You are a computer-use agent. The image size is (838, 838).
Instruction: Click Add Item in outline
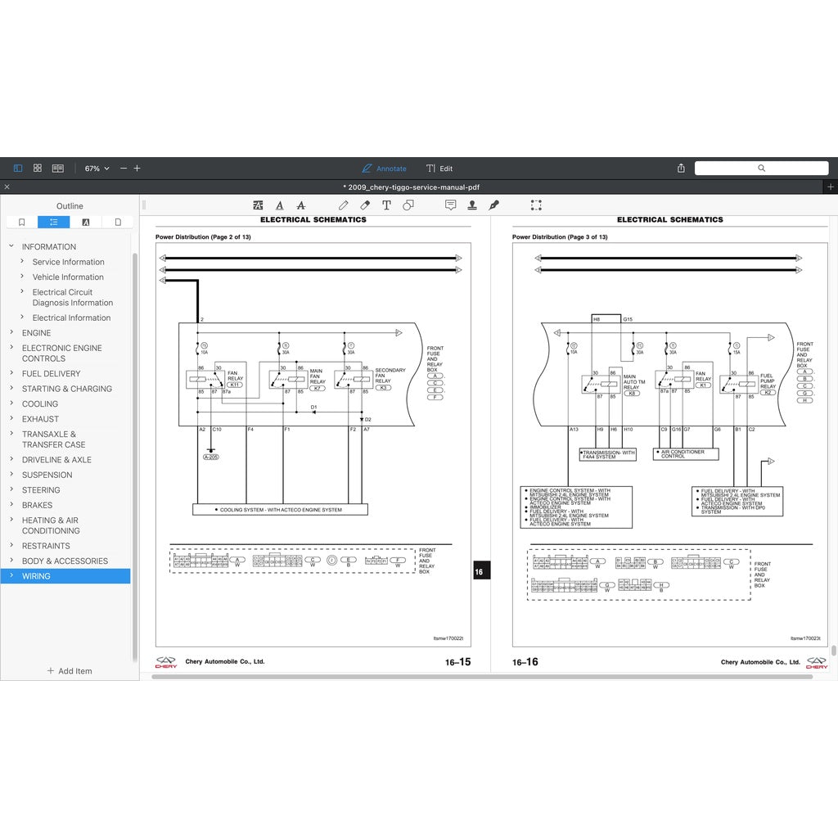(70, 671)
